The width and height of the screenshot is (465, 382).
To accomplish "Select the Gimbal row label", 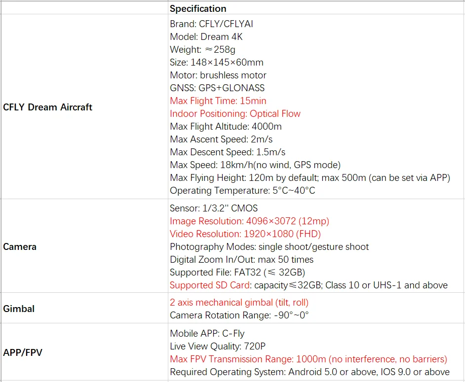I will tap(19, 309).
